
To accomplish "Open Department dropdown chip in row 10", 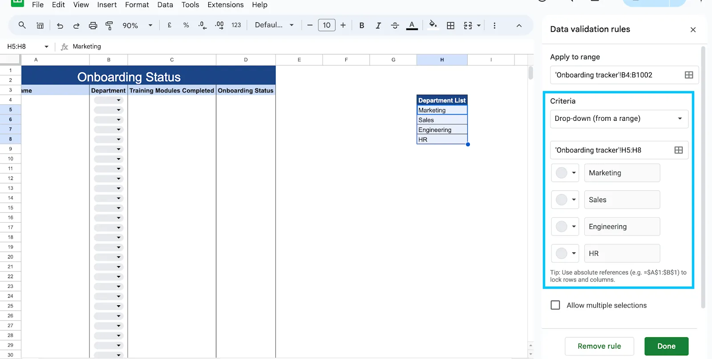I will [108, 159].
